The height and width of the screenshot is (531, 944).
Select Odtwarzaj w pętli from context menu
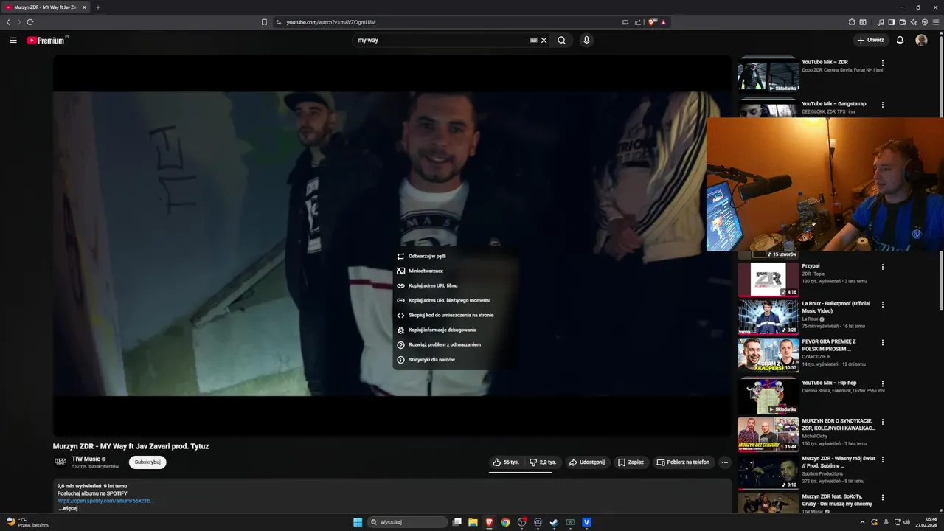tap(454, 256)
